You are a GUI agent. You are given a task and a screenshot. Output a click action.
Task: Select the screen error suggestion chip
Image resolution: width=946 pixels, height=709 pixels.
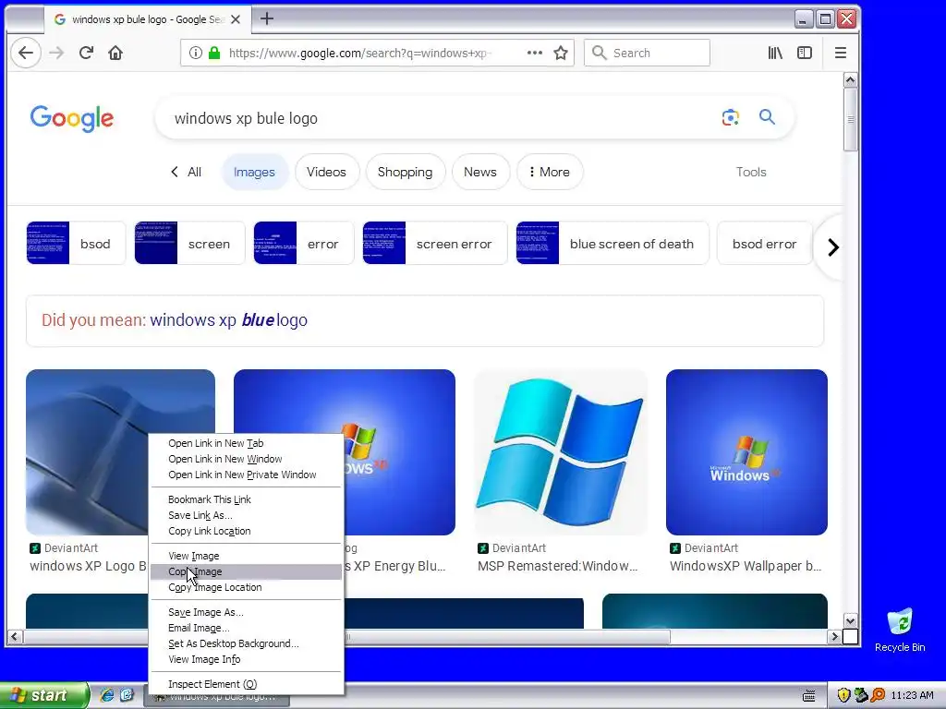click(435, 243)
